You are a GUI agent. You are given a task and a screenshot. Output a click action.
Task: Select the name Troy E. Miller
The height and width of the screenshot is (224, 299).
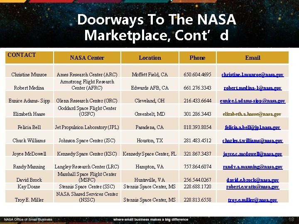coord(29,200)
